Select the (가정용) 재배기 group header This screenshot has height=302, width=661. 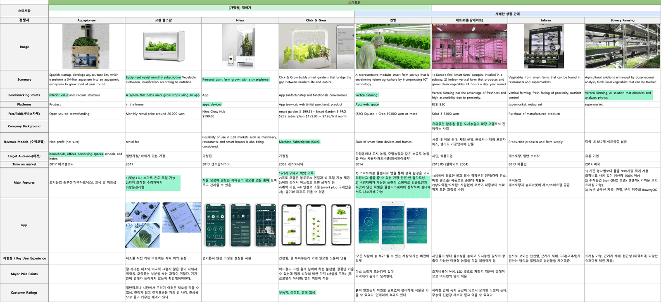240,8
